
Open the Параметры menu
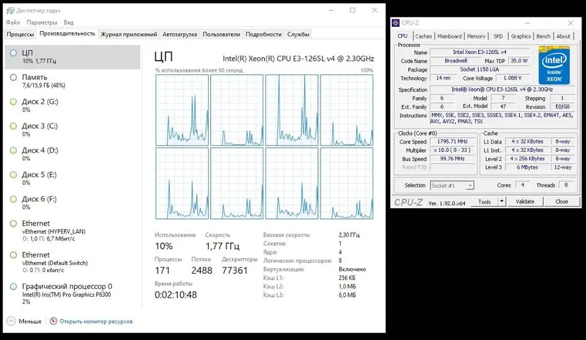[x=42, y=22]
